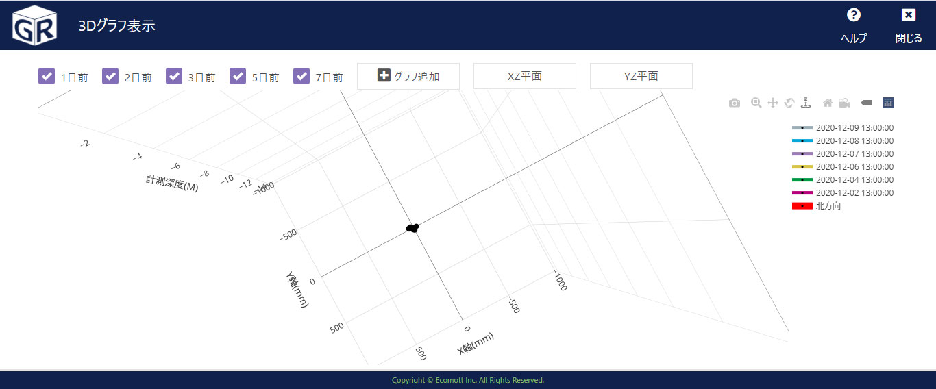Image resolution: width=936 pixels, height=389 pixels.
Task: Click the Y軸(mm) axis label
Action: pyautogui.click(x=296, y=290)
